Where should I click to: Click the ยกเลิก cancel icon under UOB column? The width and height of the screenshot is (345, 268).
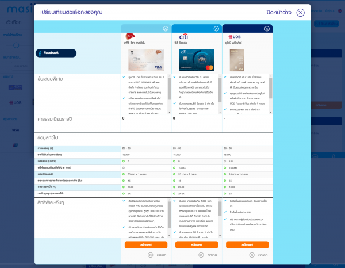tap(252, 254)
